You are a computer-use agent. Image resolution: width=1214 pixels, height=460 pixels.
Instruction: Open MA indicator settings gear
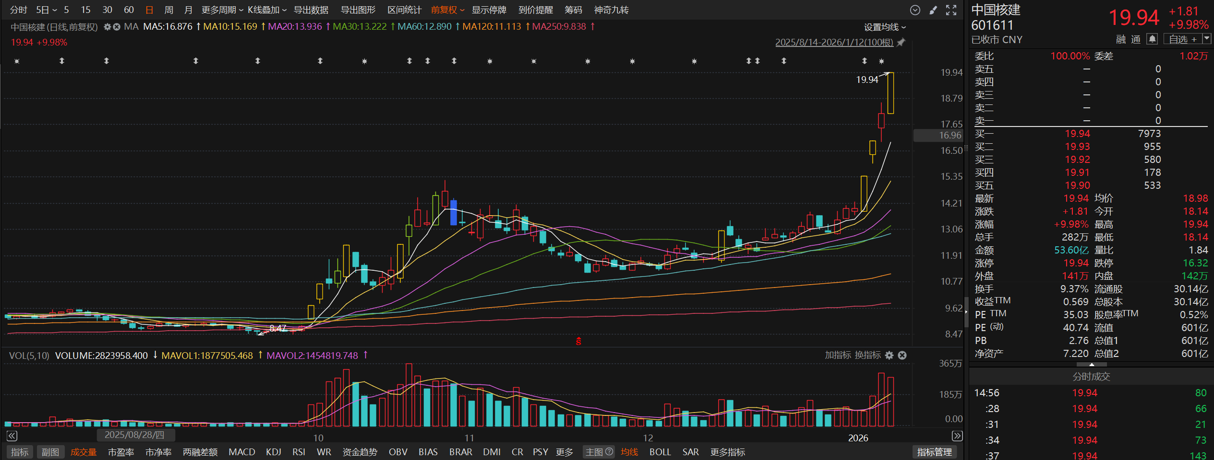pyautogui.click(x=108, y=27)
